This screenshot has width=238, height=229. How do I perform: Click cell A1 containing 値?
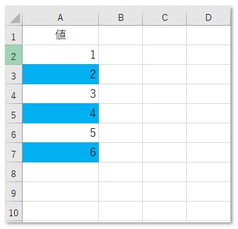click(x=60, y=35)
